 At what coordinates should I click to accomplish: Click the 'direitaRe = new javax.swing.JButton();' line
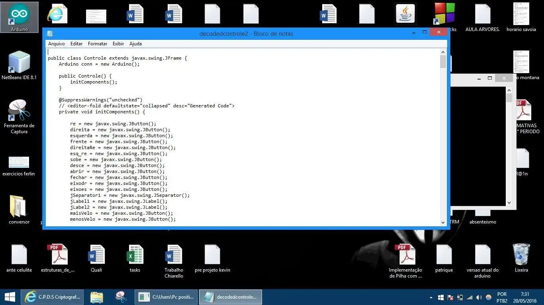pyautogui.click(x=123, y=148)
